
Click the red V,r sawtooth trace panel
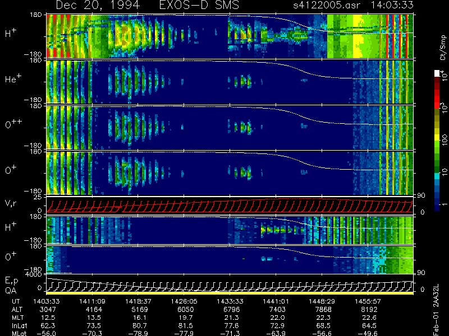click(x=230, y=205)
